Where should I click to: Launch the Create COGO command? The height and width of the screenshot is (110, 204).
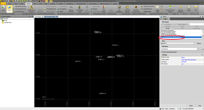tap(158, 9)
